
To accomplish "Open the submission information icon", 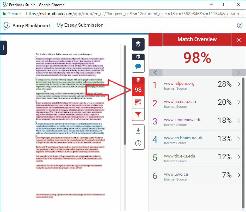I will [x=138, y=143].
